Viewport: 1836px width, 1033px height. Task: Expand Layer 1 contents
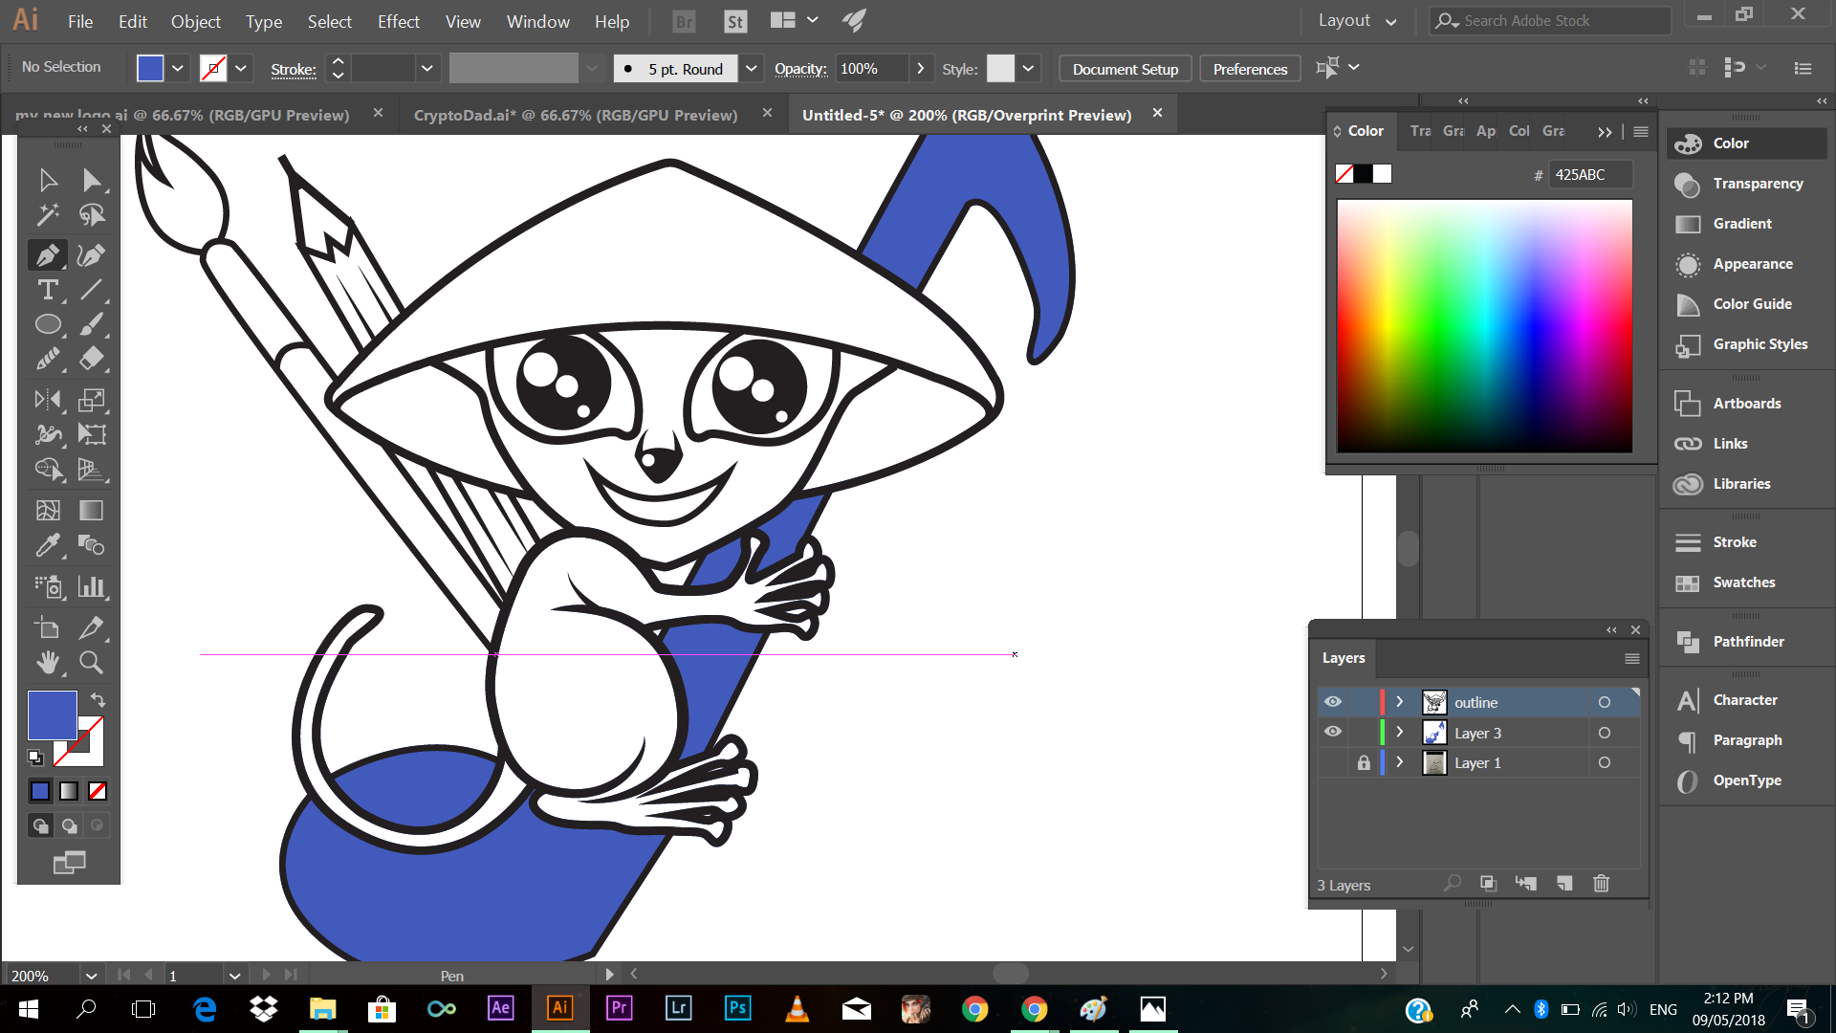pyautogui.click(x=1400, y=762)
